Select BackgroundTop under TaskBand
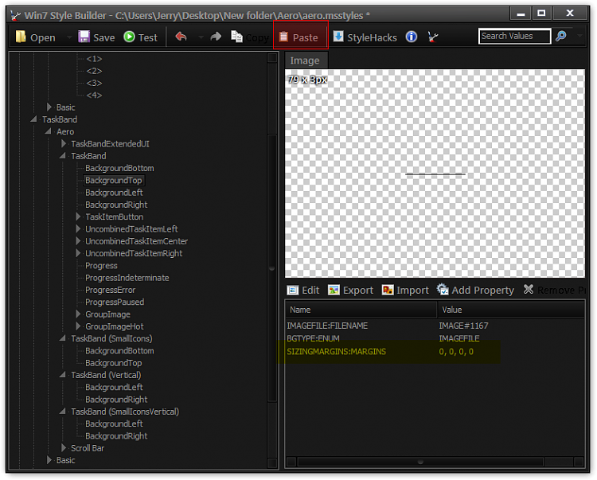 (x=114, y=181)
